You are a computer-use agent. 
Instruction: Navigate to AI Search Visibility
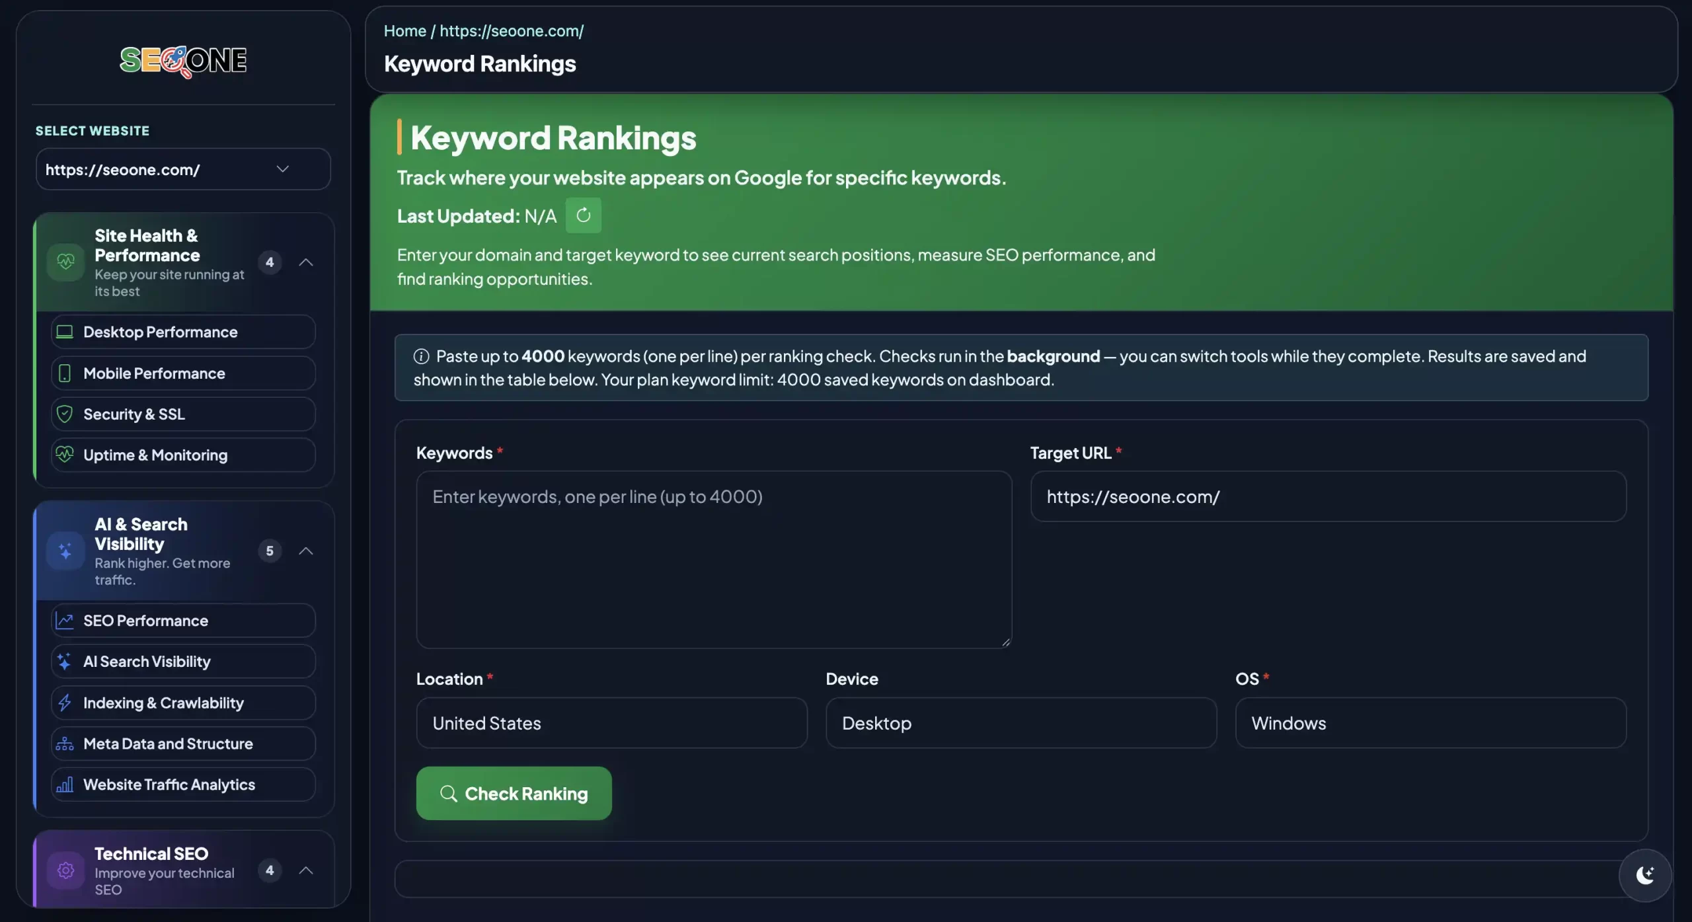[x=183, y=662]
